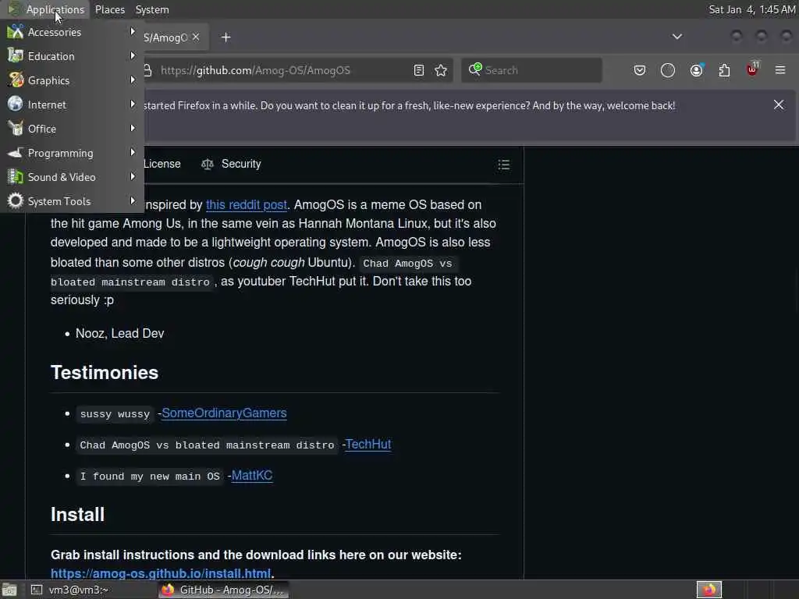Open the Graphics submenu
Image resolution: width=799 pixels, height=599 pixels.
[x=72, y=80]
